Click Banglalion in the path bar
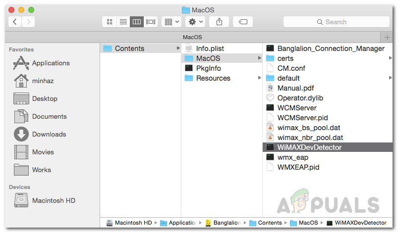The image size is (398, 233). [x=223, y=223]
